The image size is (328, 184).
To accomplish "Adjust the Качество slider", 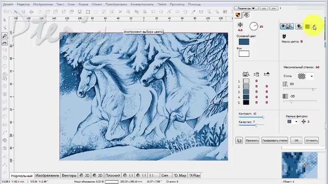I will pos(251,125).
